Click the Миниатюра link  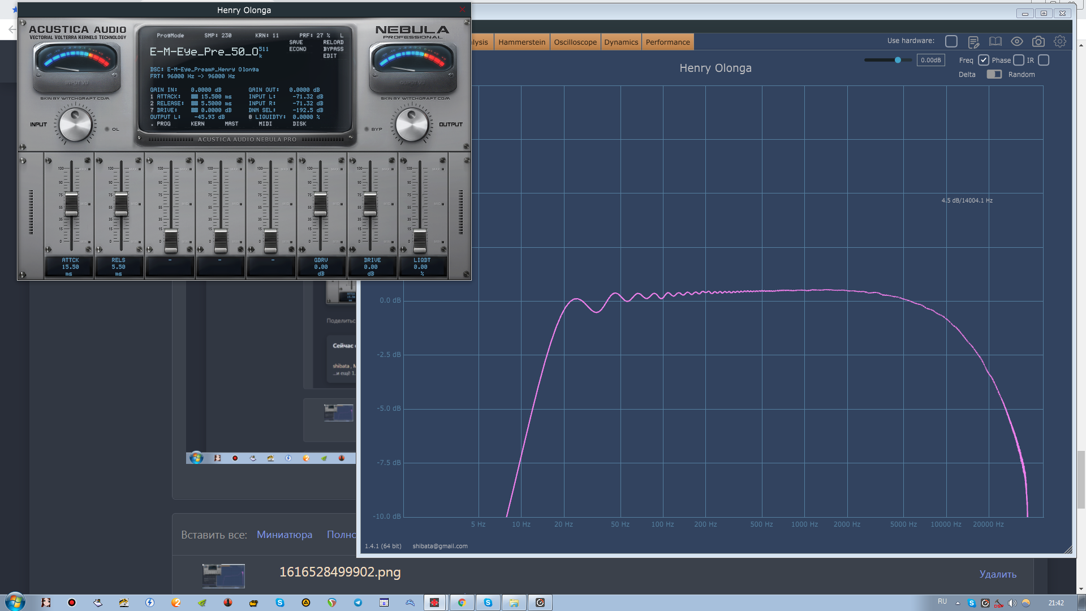click(x=284, y=535)
